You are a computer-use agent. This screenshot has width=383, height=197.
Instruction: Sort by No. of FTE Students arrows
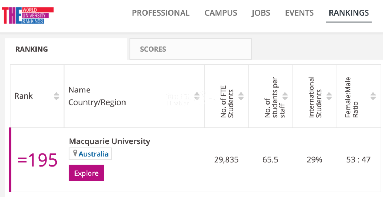[241, 96]
